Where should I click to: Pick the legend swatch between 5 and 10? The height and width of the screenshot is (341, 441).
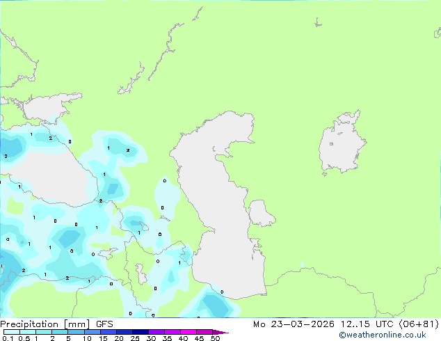pyautogui.click(x=76, y=332)
